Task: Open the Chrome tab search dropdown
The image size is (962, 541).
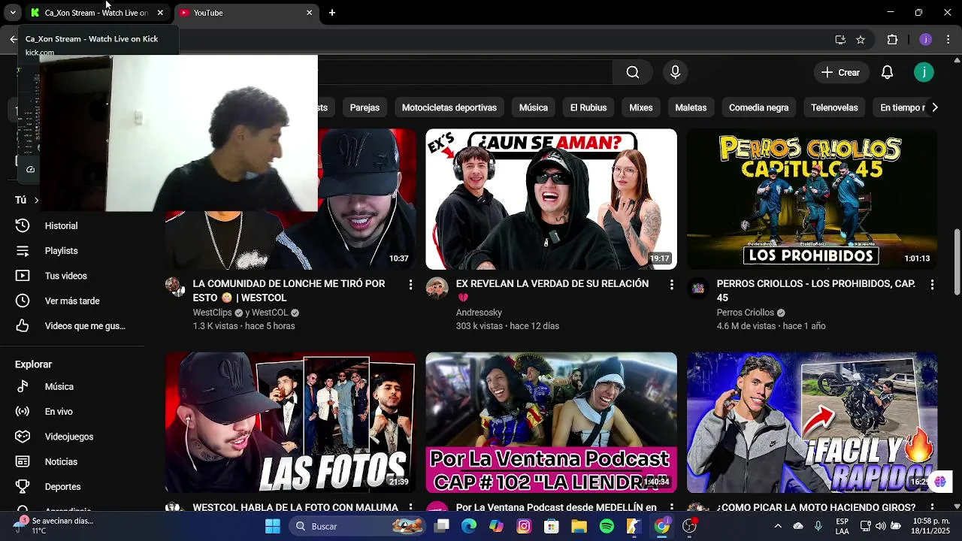Action: coord(13,13)
